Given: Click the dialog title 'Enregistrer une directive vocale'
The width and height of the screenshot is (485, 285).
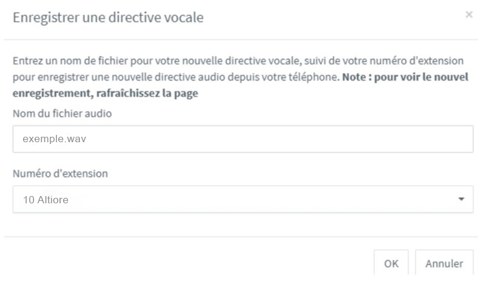Looking at the screenshot, I should coord(108,18).
